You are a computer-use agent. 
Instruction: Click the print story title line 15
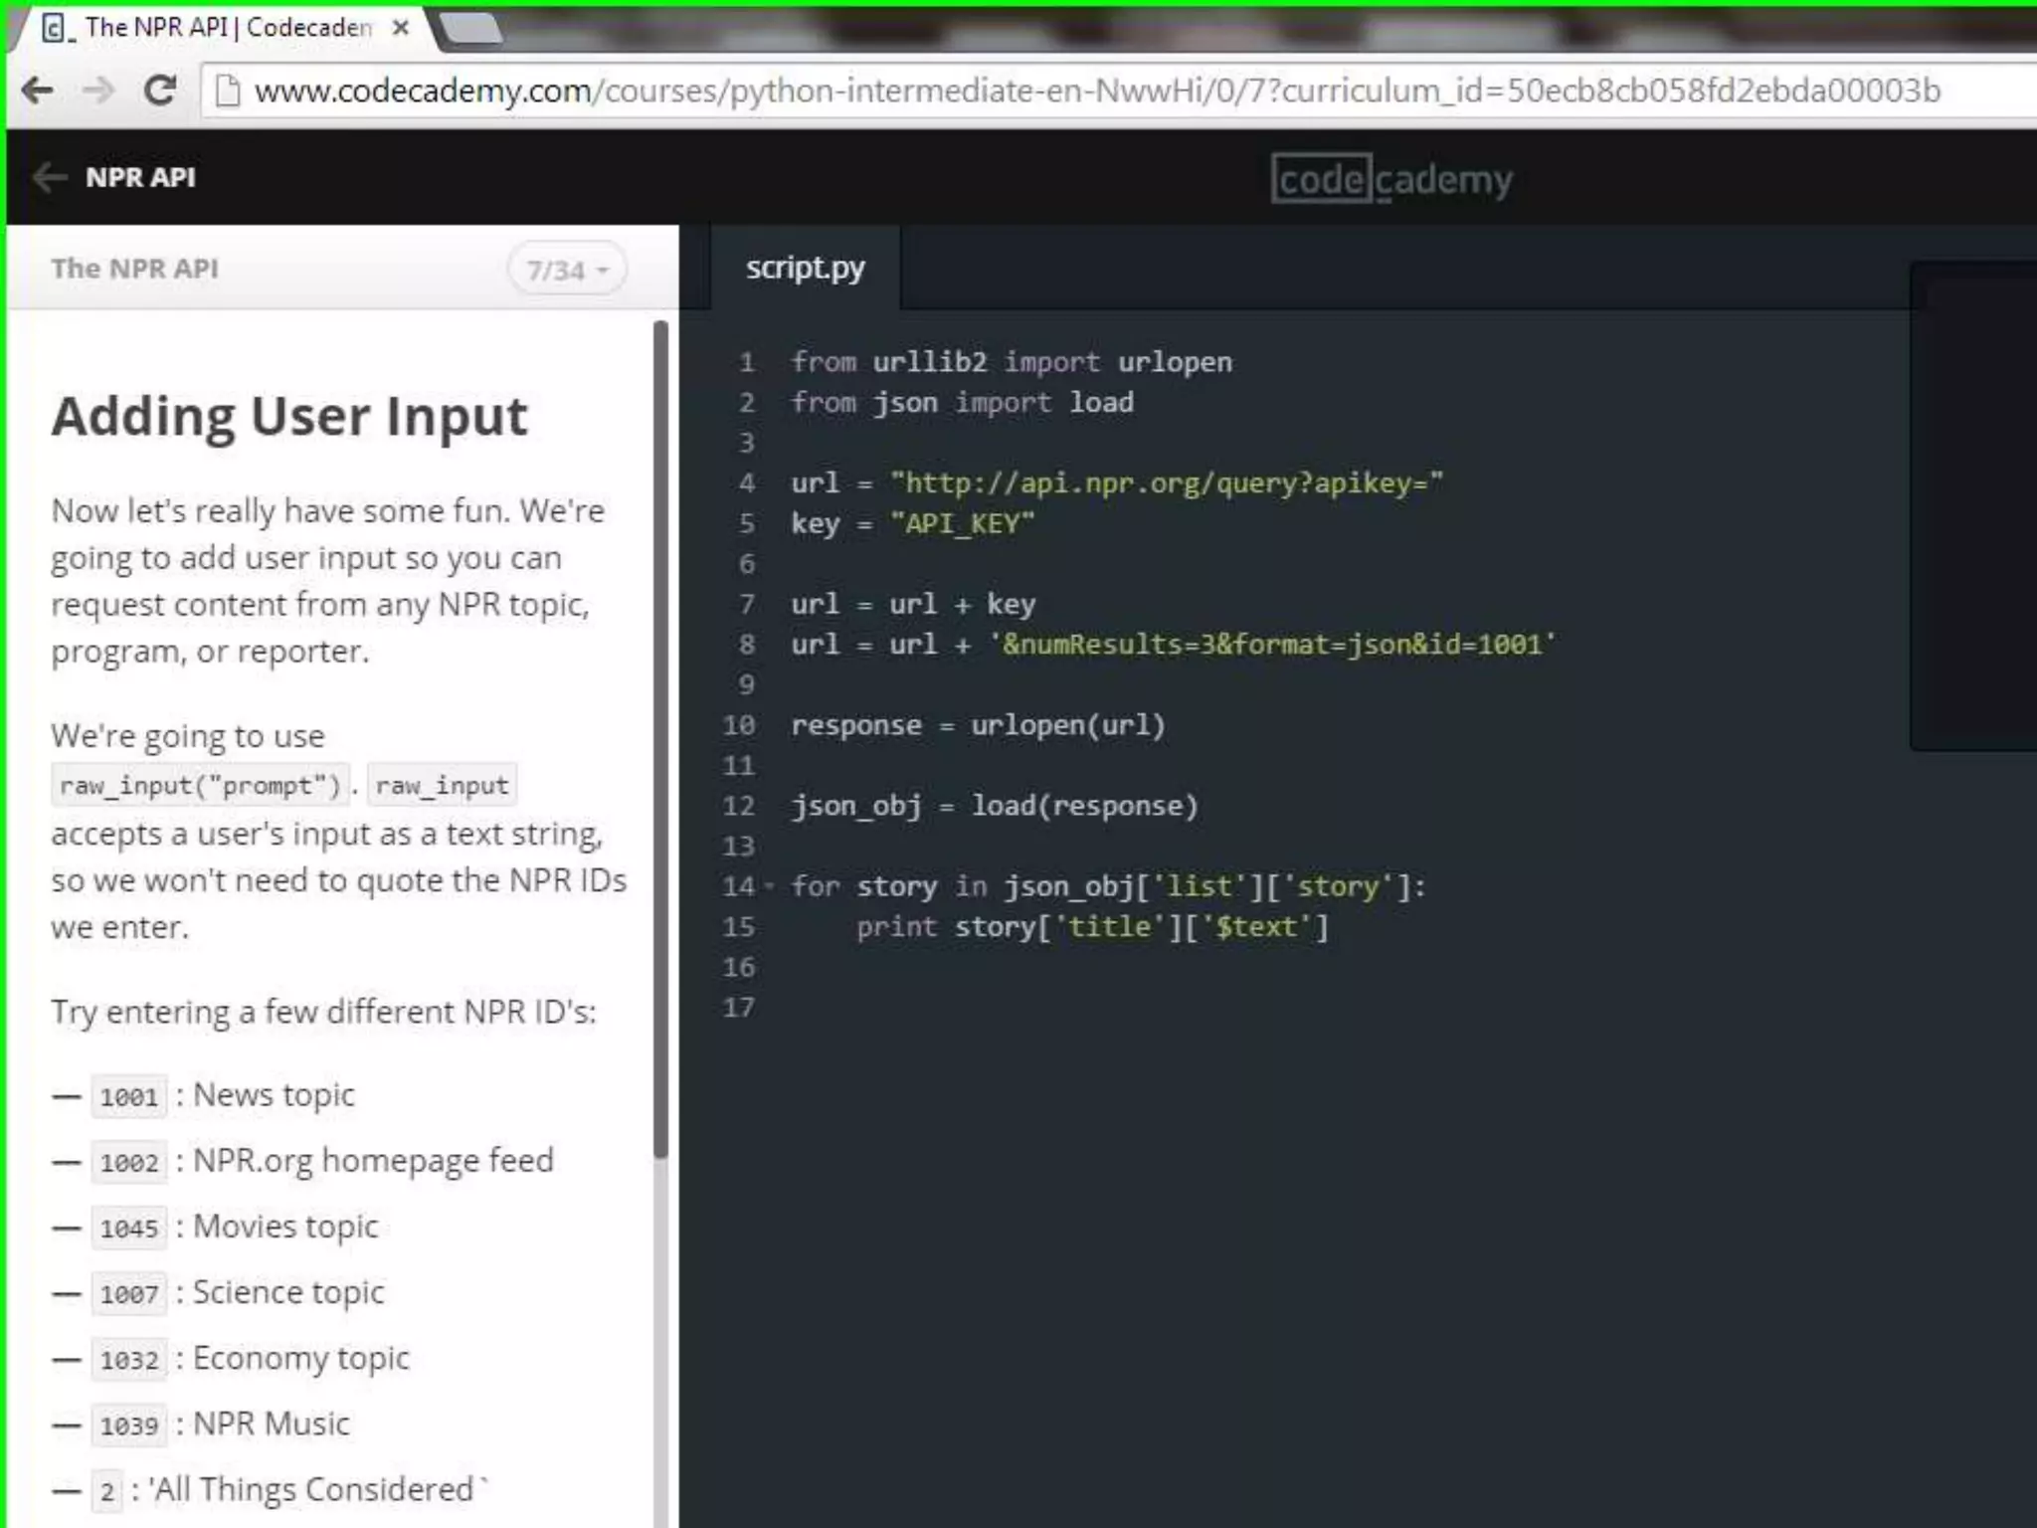point(1092,927)
